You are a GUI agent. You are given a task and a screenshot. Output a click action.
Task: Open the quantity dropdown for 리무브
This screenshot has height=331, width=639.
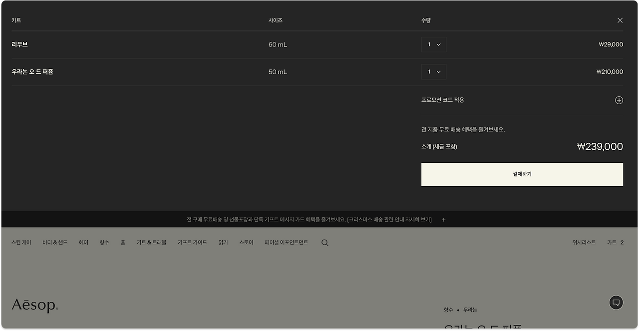tap(434, 44)
